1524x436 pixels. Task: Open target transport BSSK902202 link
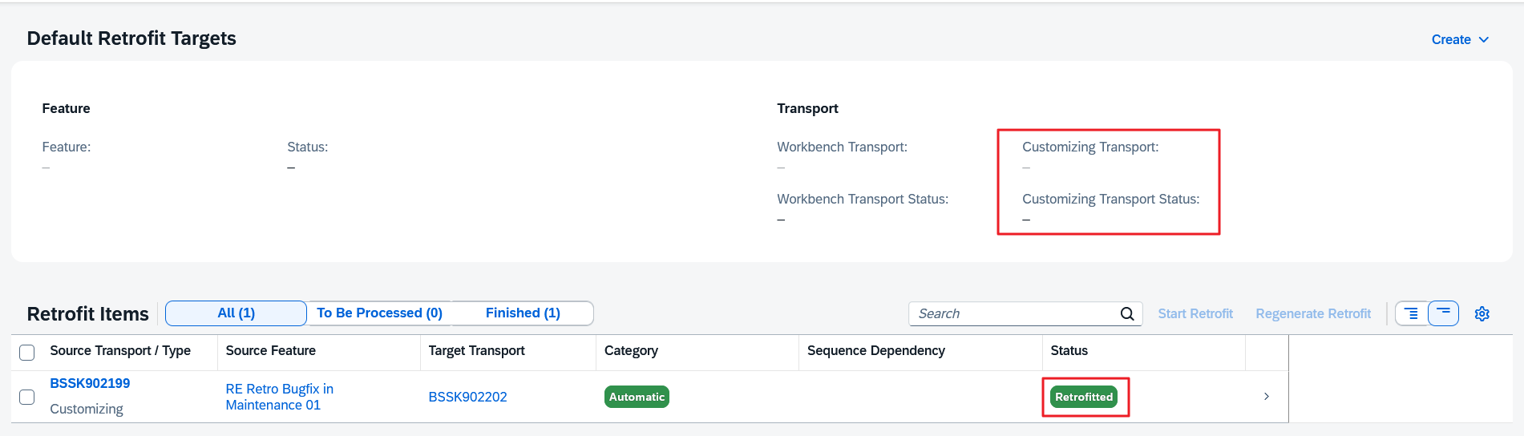coord(467,397)
